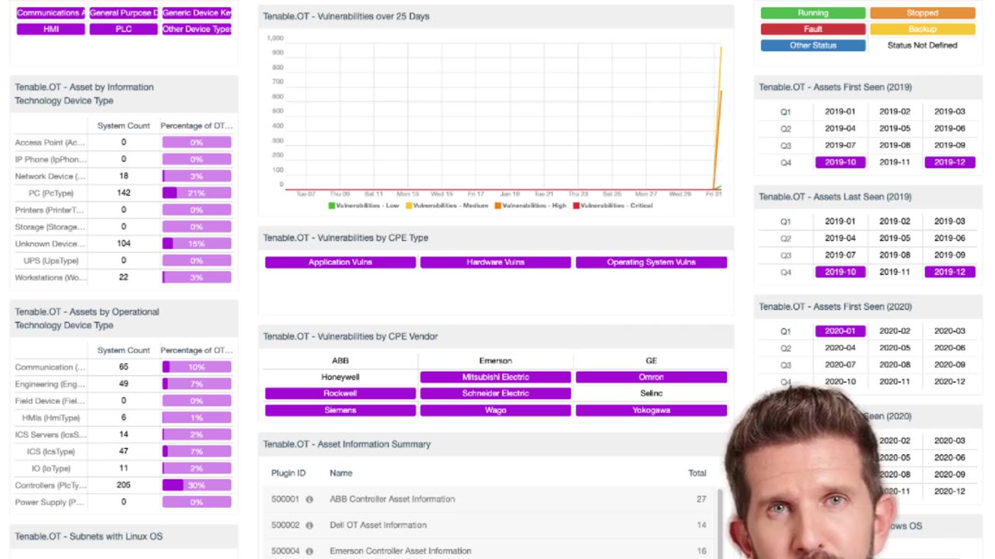Click the orange Stopped status cell
995x559 pixels.
point(922,13)
